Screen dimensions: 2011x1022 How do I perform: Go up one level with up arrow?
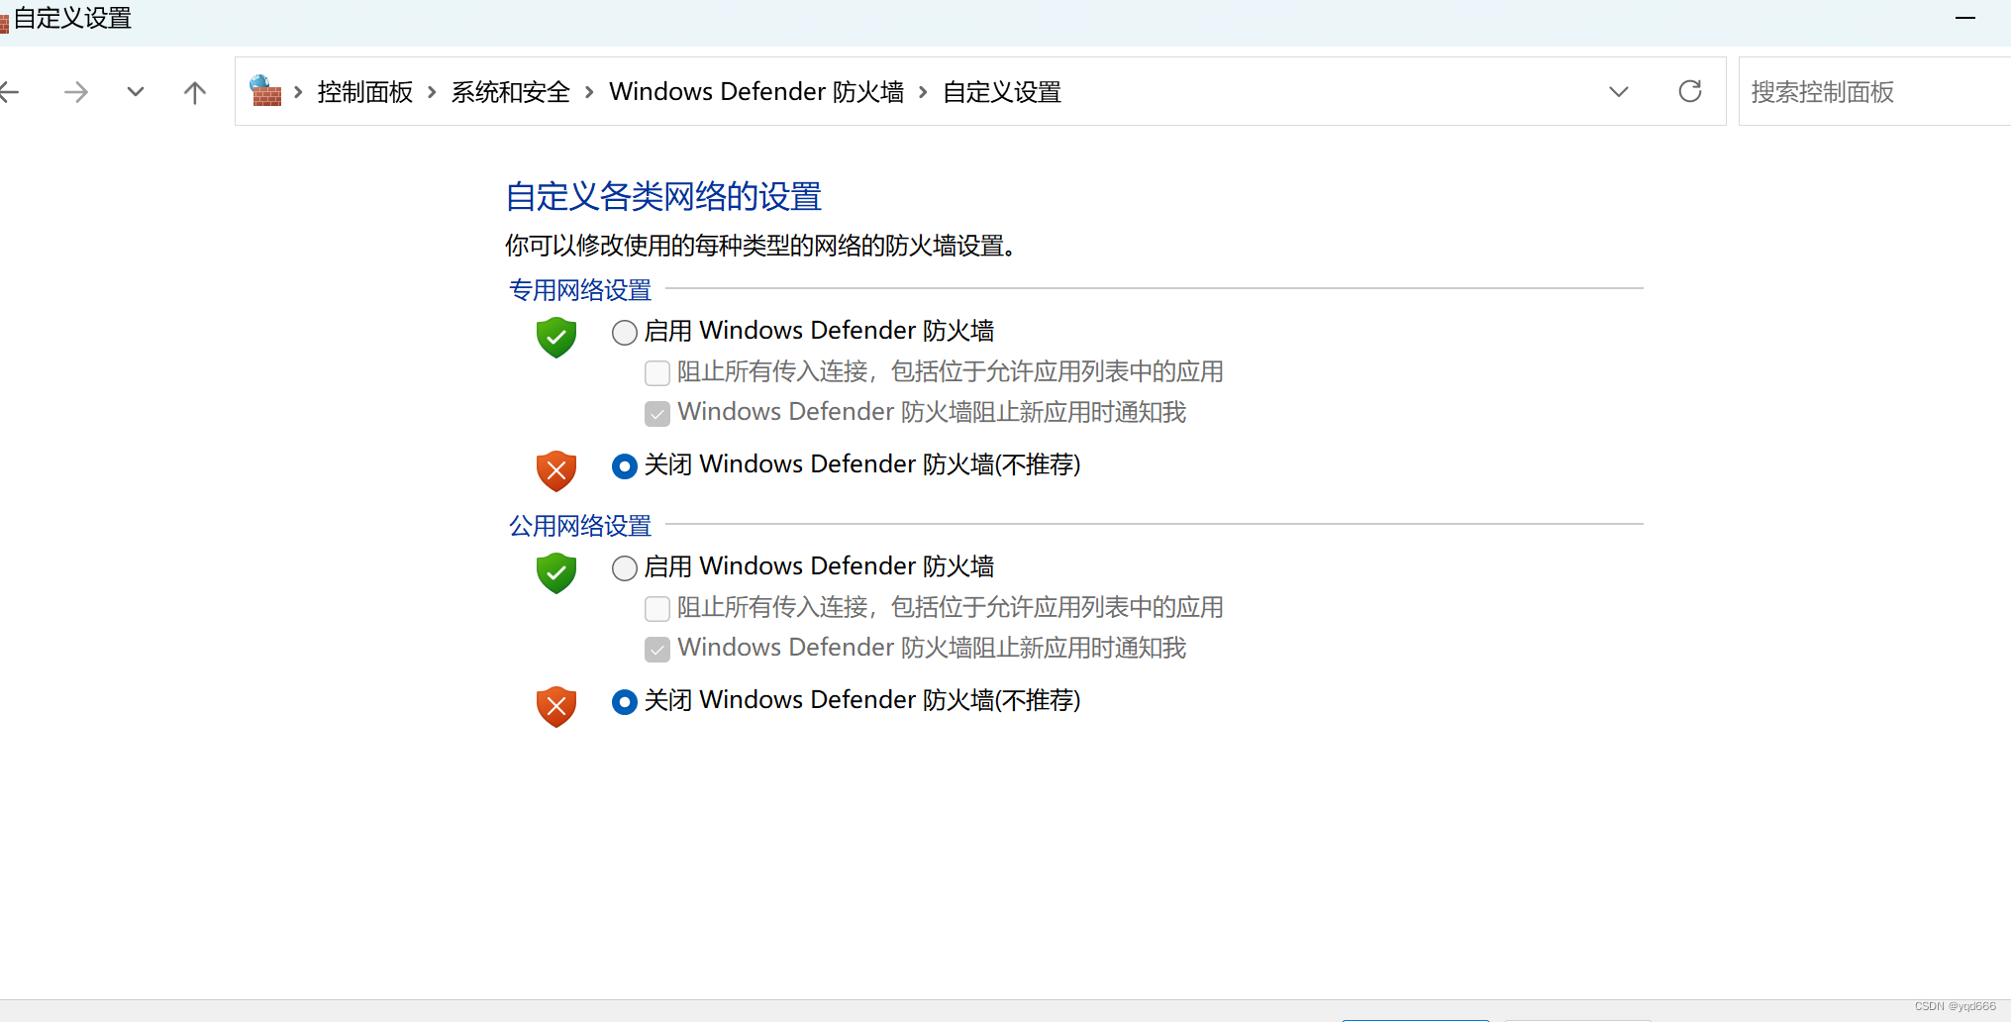195,92
